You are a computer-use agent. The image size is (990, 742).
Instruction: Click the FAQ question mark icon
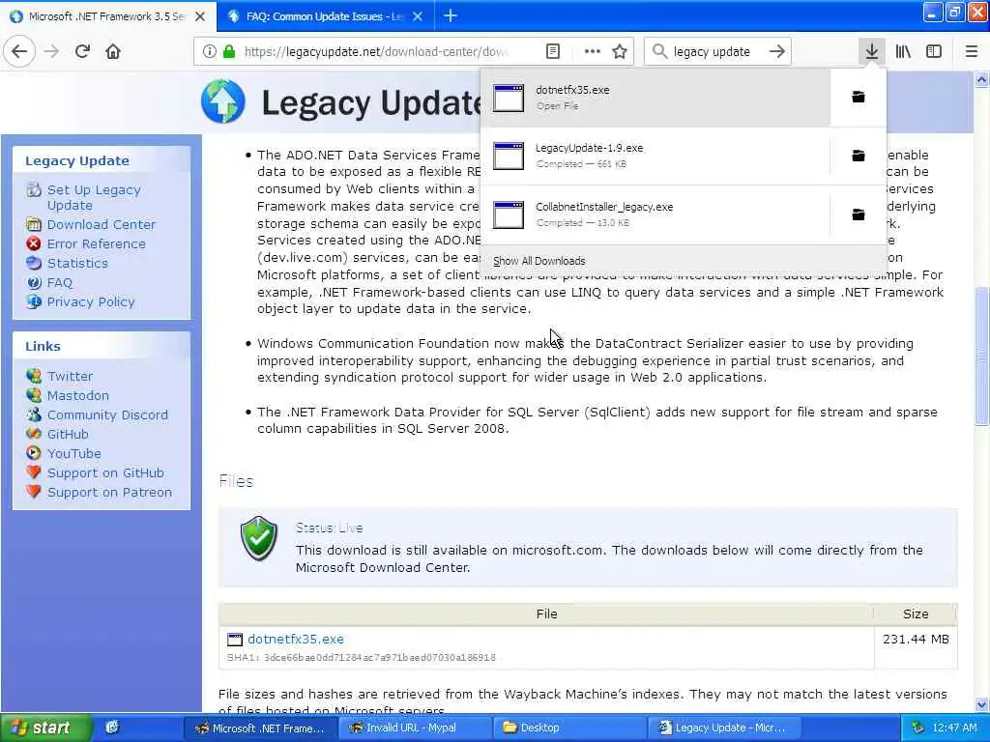coord(34,283)
